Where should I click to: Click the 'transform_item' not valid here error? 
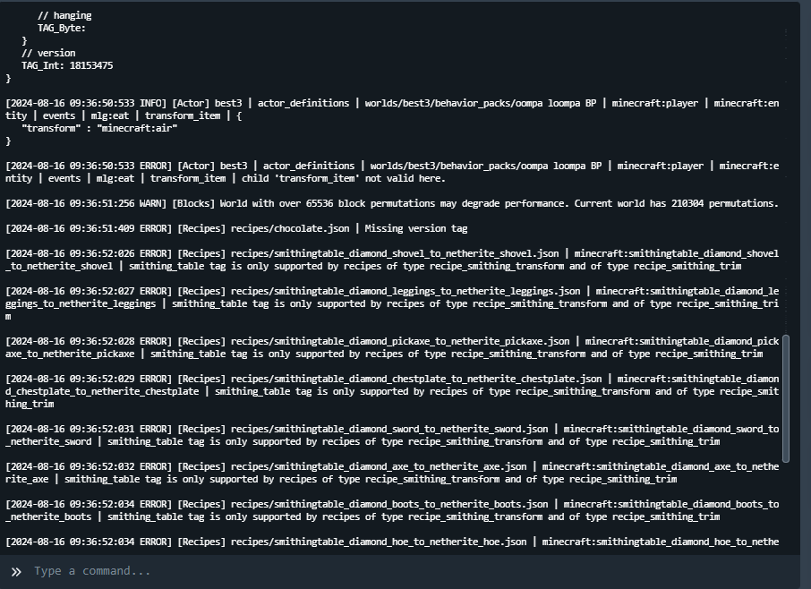point(392,172)
